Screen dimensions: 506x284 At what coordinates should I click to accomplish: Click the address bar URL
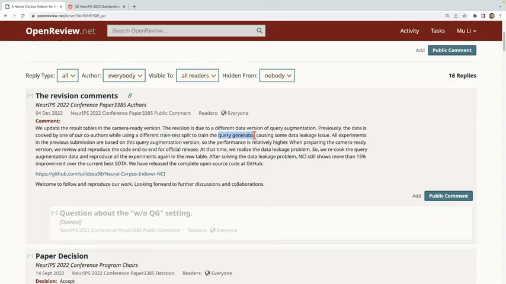click(71, 16)
